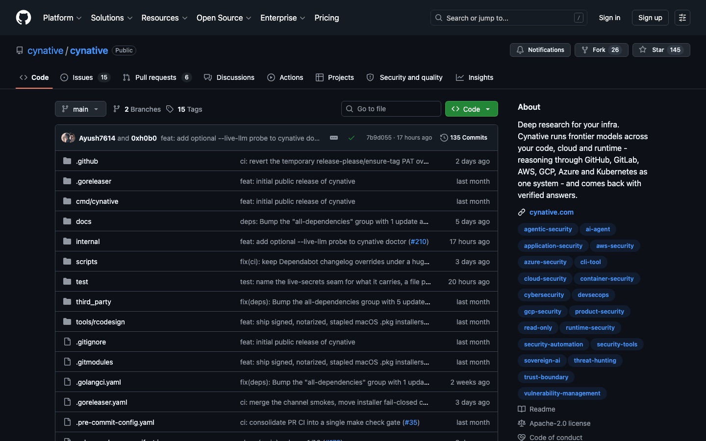Open the 2 Branches link

coord(137,109)
